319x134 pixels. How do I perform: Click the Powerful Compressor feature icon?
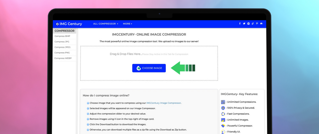223,126
